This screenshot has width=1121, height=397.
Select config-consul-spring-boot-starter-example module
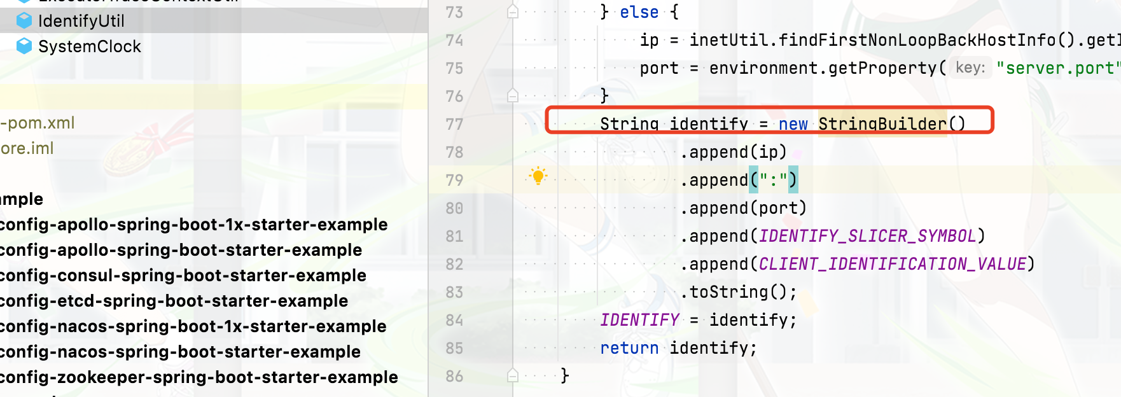point(183,275)
